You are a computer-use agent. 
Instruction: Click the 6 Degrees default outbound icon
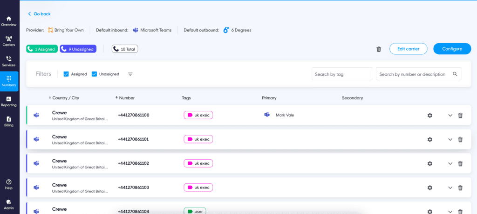click(226, 30)
